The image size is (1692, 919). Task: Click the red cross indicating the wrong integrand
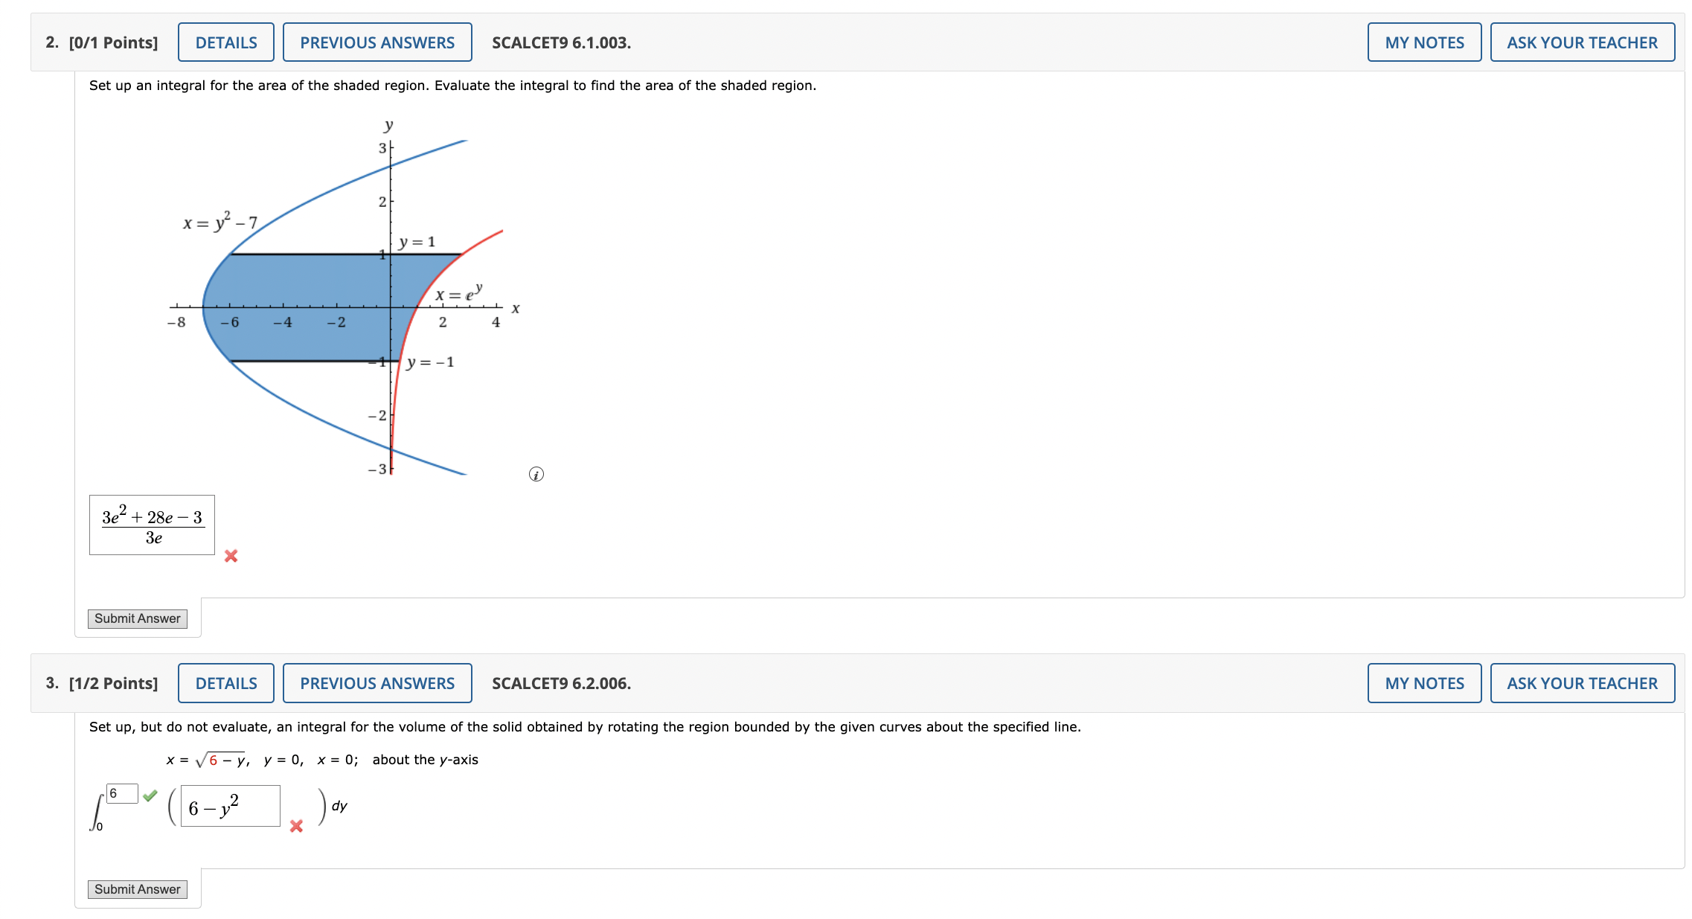coord(295,827)
